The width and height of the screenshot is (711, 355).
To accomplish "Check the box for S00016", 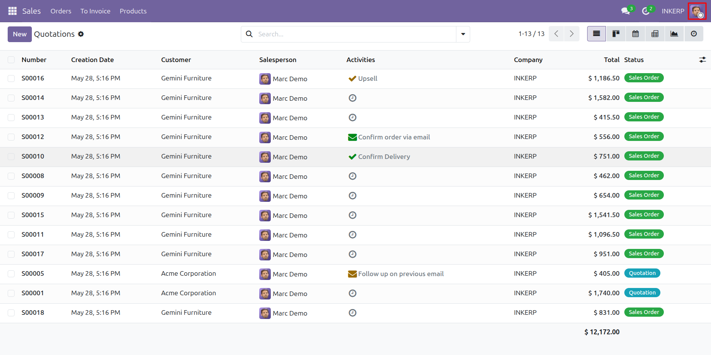I will [x=11, y=79].
